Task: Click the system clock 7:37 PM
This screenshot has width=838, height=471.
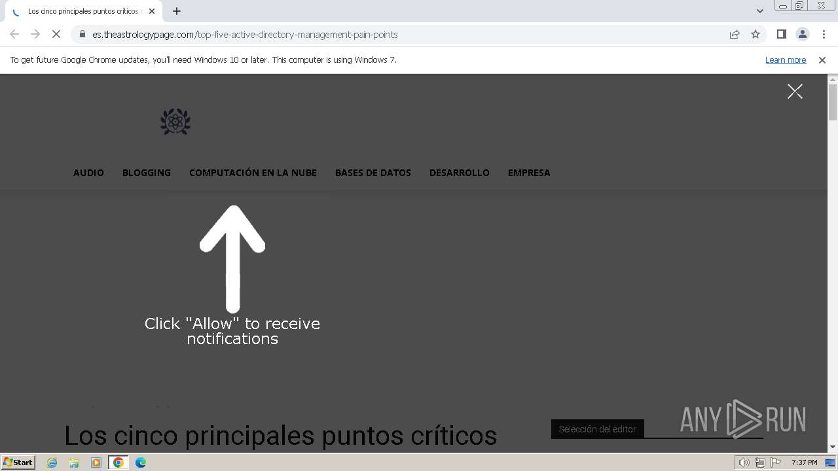Action: coord(805,462)
